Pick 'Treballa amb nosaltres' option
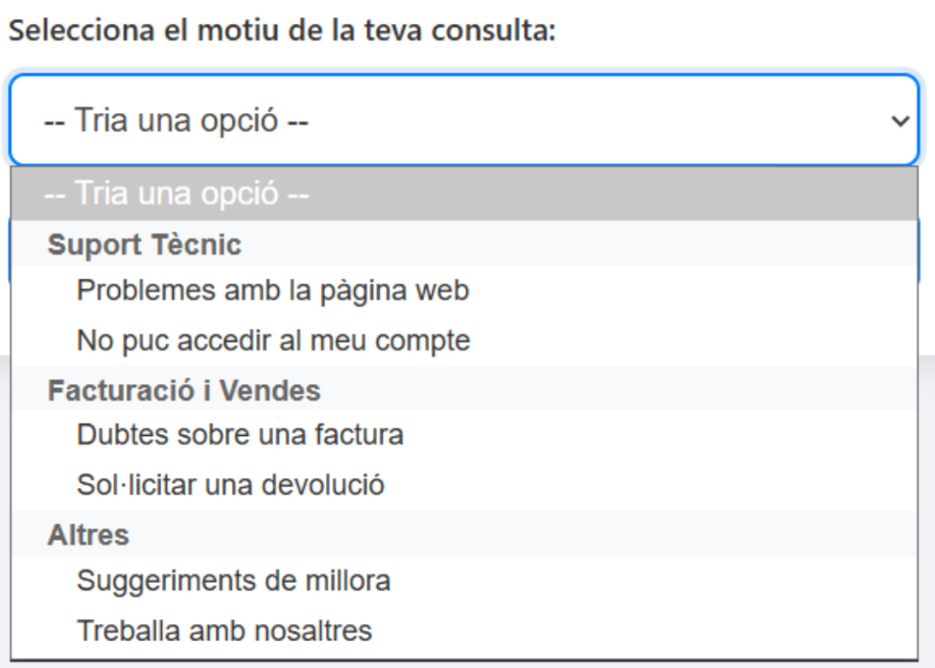The width and height of the screenshot is (935, 668). pyautogui.click(x=224, y=631)
